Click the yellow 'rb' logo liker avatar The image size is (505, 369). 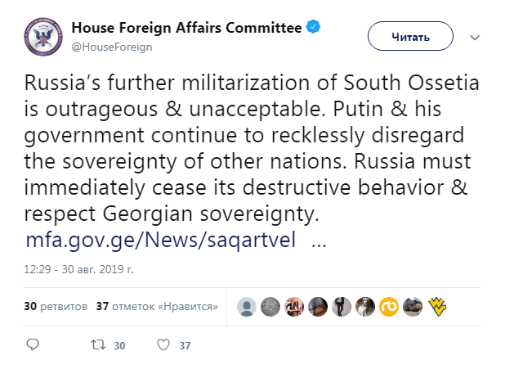[388, 307]
